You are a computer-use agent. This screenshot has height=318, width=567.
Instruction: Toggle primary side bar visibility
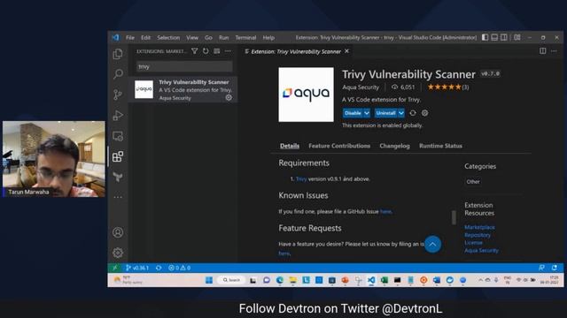tap(485, 37)
